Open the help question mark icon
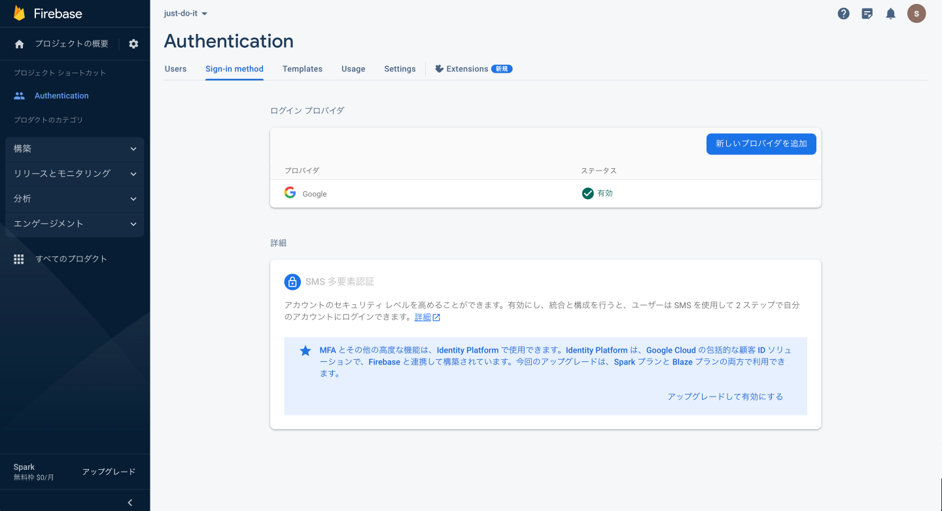942x511 pixels. click(x=844, y=14)
